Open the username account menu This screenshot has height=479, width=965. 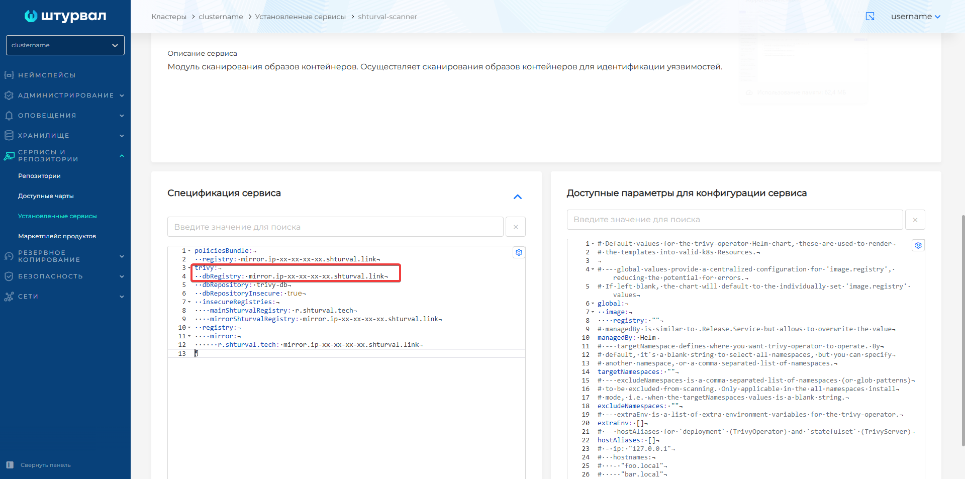915,17
